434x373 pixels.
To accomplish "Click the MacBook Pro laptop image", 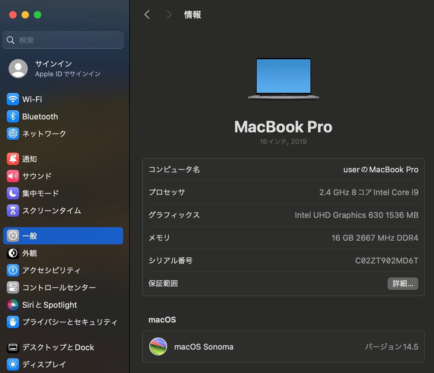I will (283, 78).
